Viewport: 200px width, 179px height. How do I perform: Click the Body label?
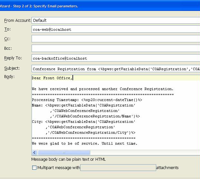click(x=9, y=77)
